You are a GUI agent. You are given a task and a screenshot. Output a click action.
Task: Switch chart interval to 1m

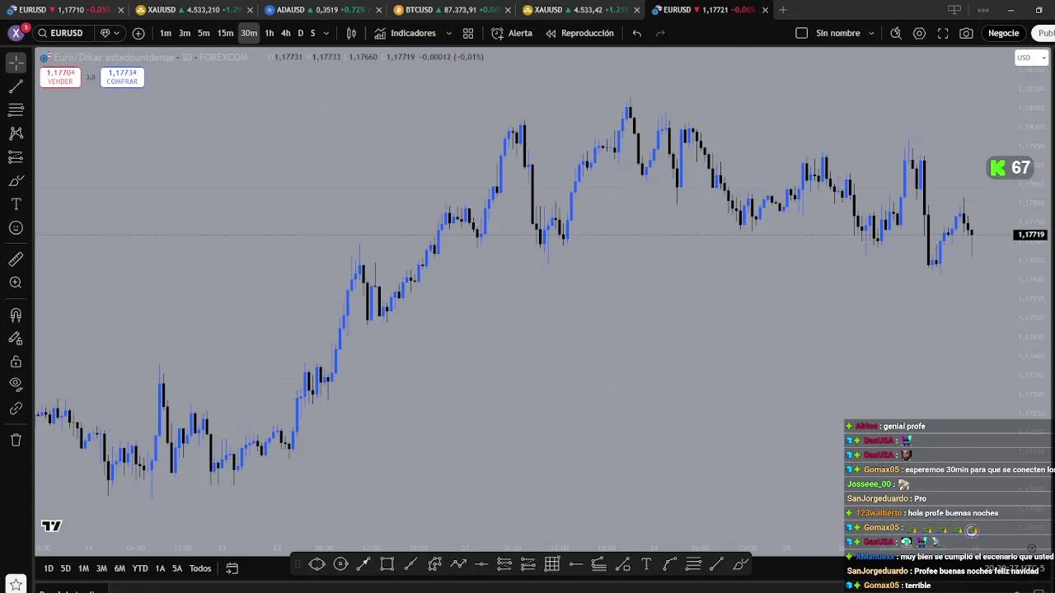tap(166, 33)
